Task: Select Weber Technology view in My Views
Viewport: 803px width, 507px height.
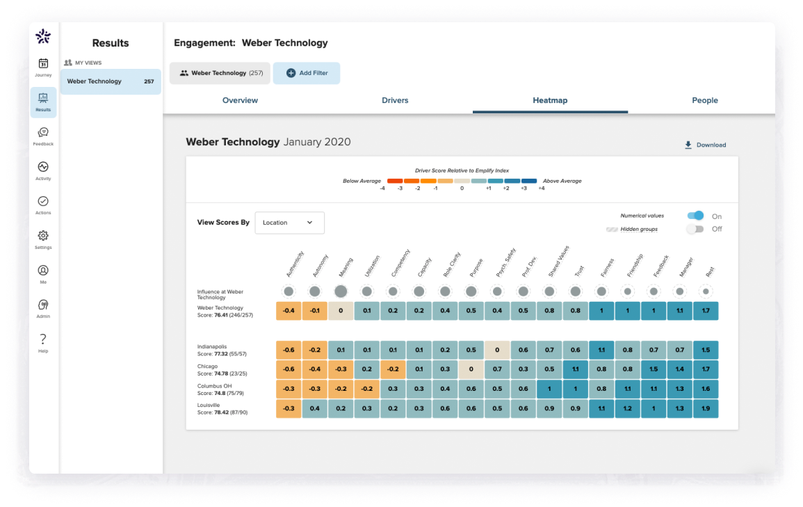Action: click(111, 81)
